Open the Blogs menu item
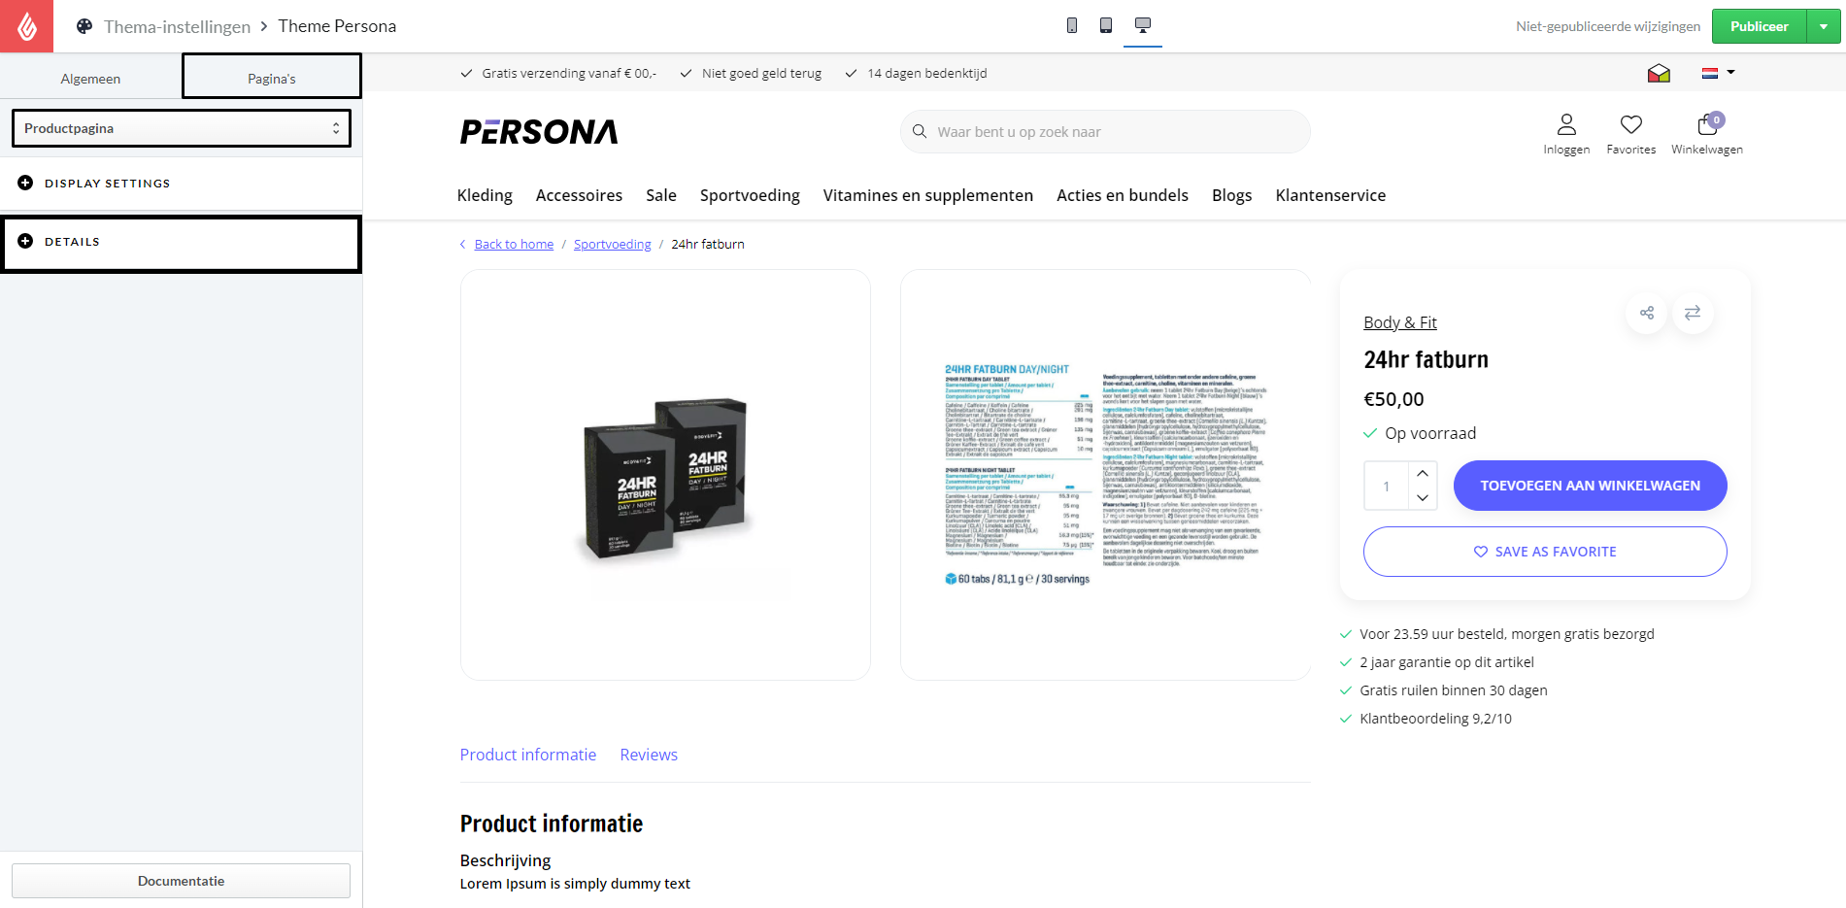 1231,195
